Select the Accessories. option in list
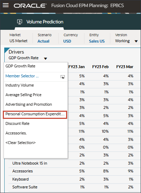This screenshot has width=141, height=193. [x=16, y=133]
